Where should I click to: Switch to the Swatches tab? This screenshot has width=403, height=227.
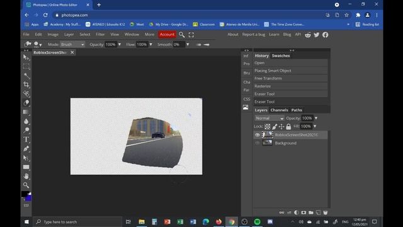click(281, 56)
